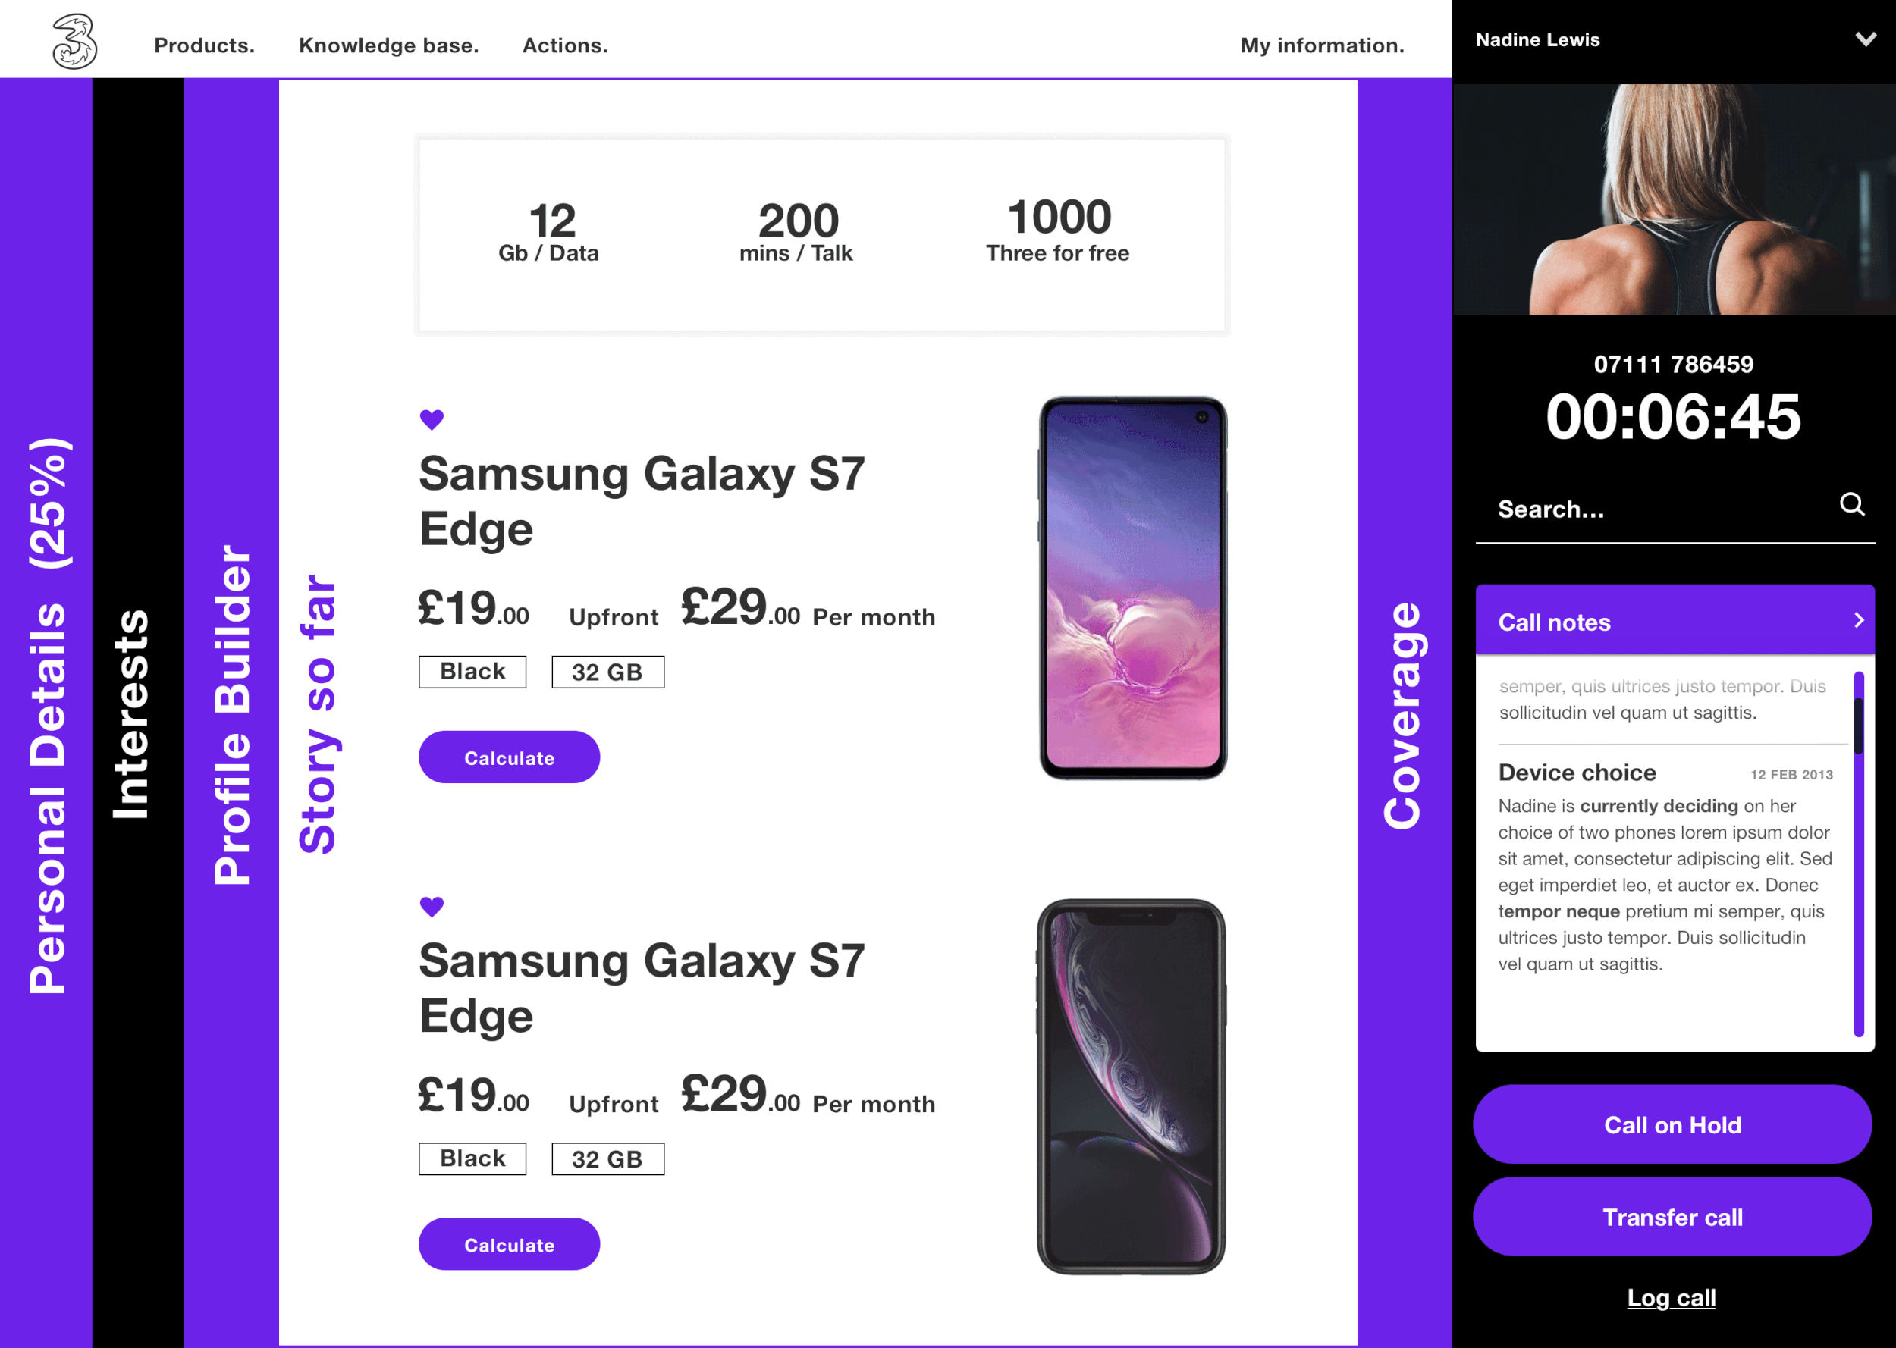1896x1348 pixels.
Task: Select 32 GB option on first phone
Action: (607, 672)
